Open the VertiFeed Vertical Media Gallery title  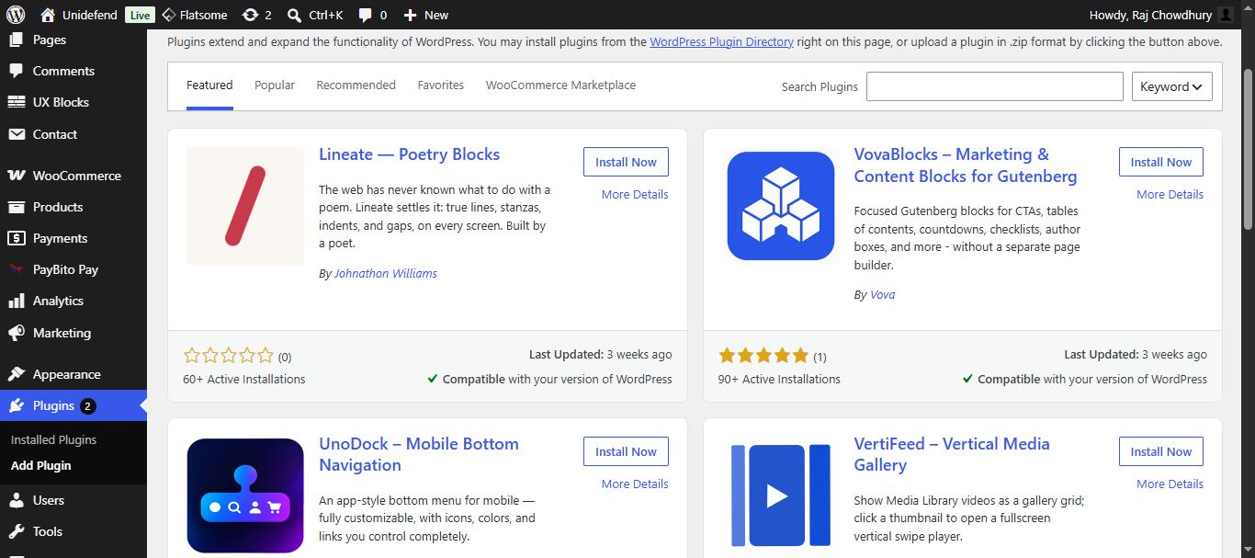[952, 454]
